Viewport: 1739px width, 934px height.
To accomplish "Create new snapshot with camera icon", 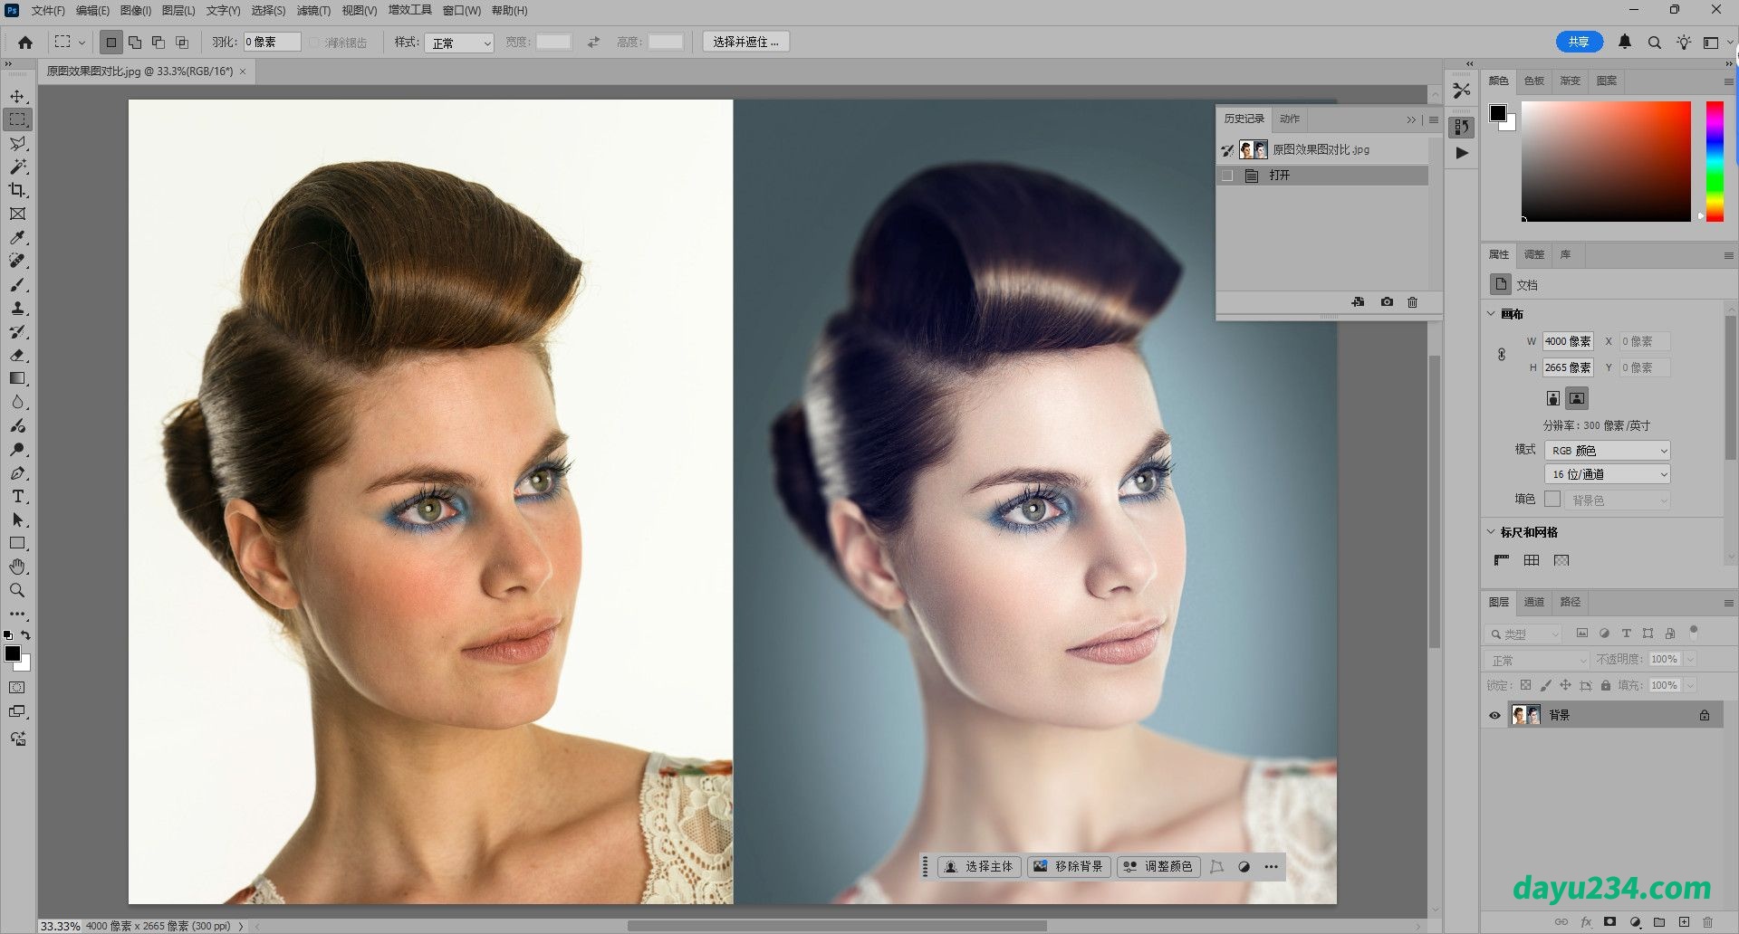I will [1387, 302].
